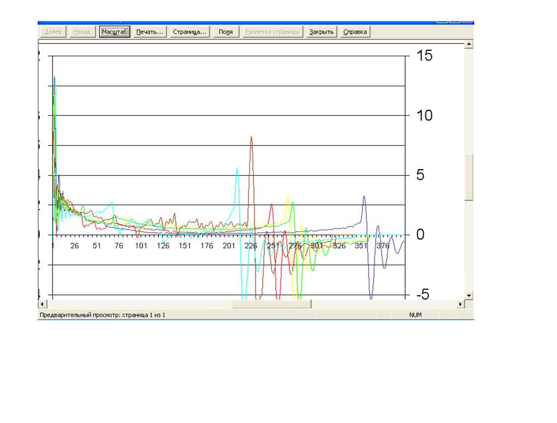This screenshot has height=423, width=557.
Task: Click the x-axis label 176
Action: point(207,246)
